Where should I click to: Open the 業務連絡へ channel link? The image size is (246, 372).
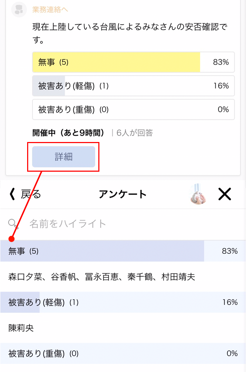coord(50,10)
